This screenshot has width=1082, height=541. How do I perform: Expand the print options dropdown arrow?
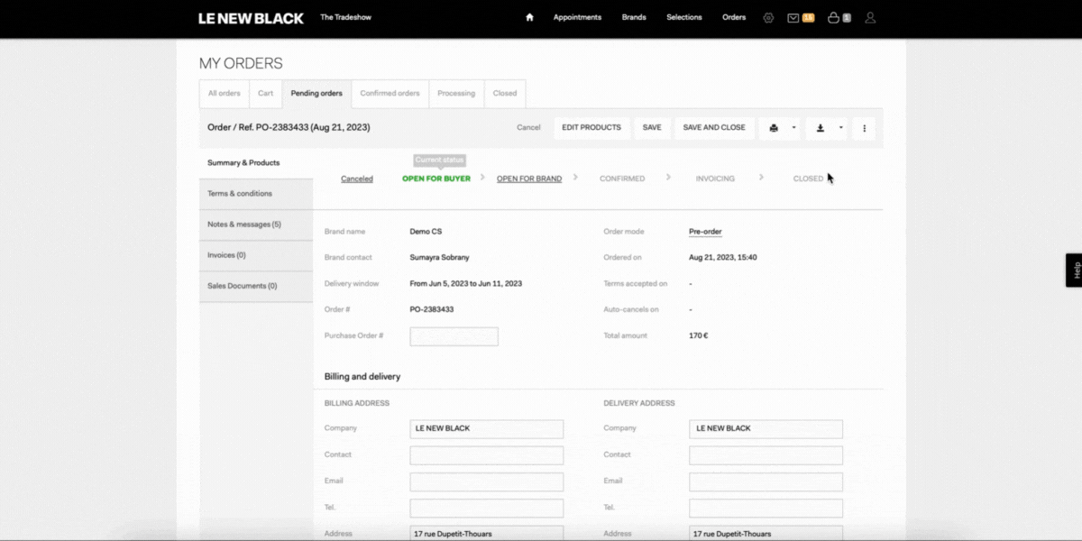coord(794,128)
